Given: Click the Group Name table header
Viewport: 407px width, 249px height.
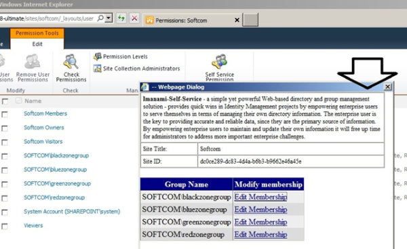Looking at the screenshot, I should (187, 185).
